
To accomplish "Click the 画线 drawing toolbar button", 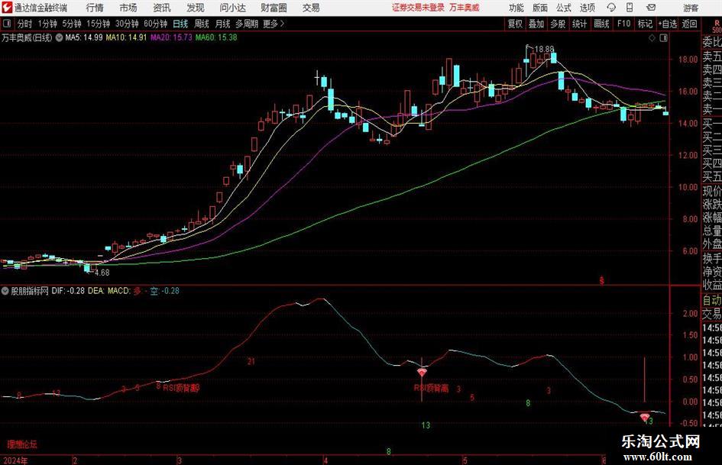I will (601, 24).
